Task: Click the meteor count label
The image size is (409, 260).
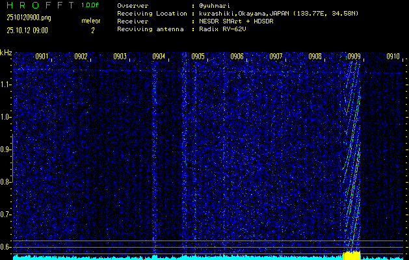Action: coord(91,21)
